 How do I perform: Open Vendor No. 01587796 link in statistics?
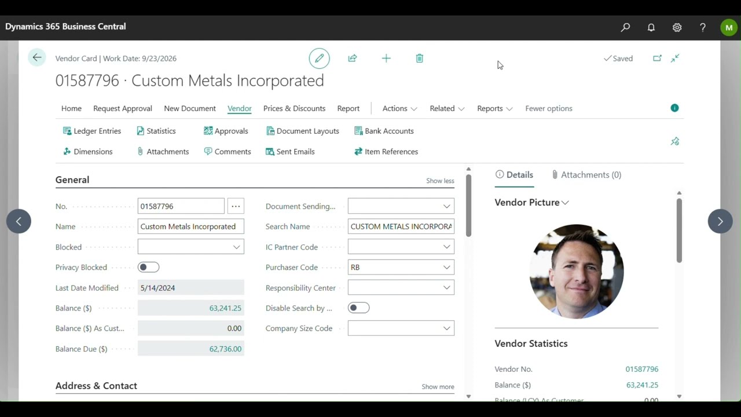pyautogui.click(x=641, y=369)
